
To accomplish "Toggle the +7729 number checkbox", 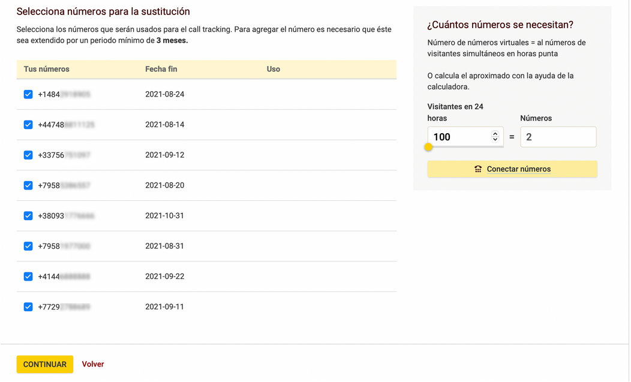I will [28, 307].
